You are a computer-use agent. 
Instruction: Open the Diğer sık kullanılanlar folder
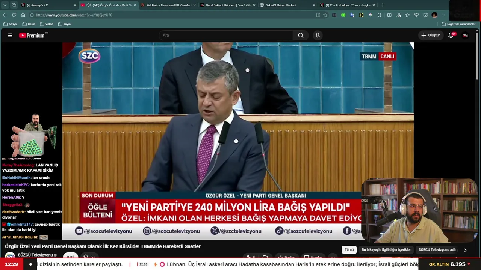pos(458,24)
